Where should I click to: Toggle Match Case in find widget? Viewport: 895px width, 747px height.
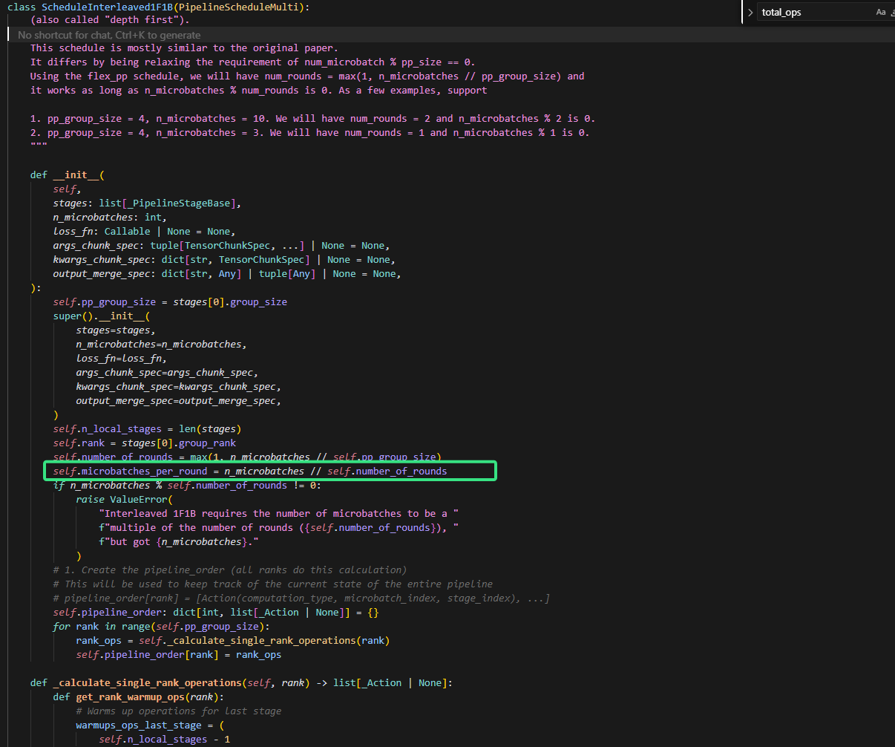click(x=880, y=12)
